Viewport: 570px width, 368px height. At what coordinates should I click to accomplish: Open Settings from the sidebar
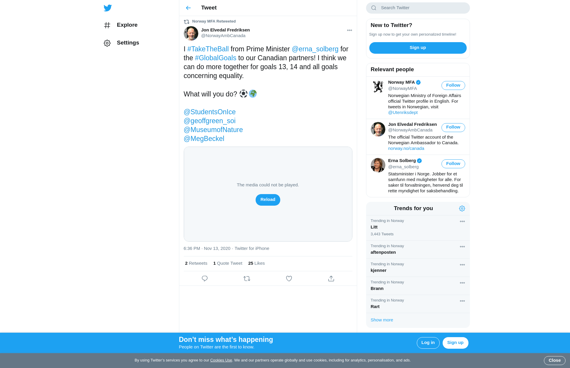click(x=121, y=43)
